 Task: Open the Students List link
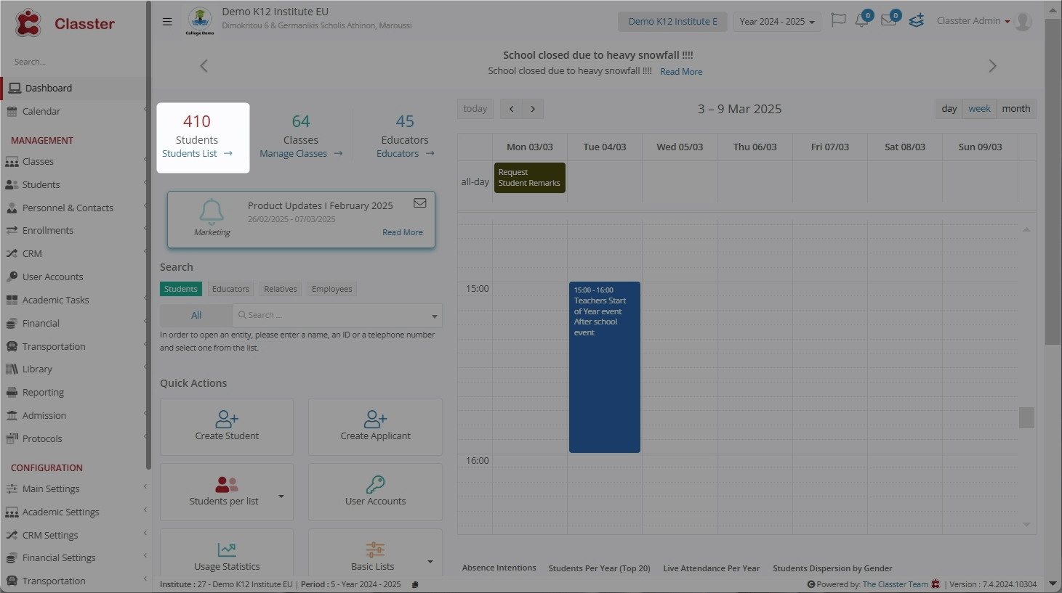pos(190,154)
